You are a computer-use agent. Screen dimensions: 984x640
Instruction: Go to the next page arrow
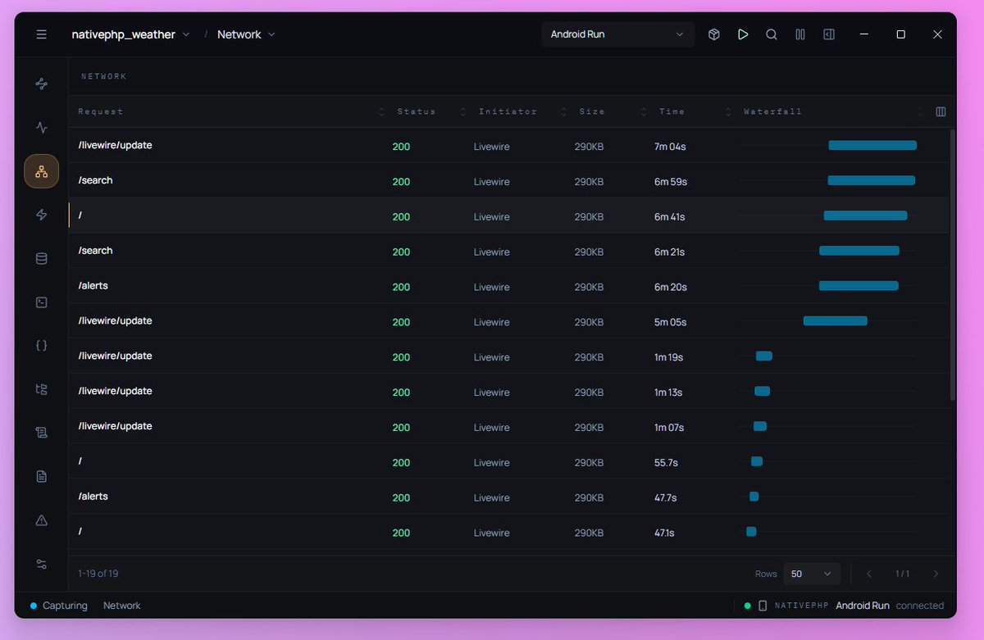click(936, 574)
